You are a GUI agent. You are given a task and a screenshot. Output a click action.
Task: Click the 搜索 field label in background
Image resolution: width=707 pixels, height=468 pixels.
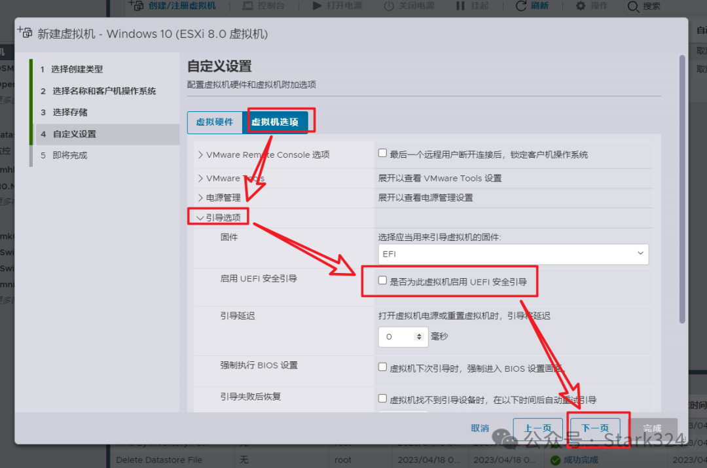coord(651,7)
